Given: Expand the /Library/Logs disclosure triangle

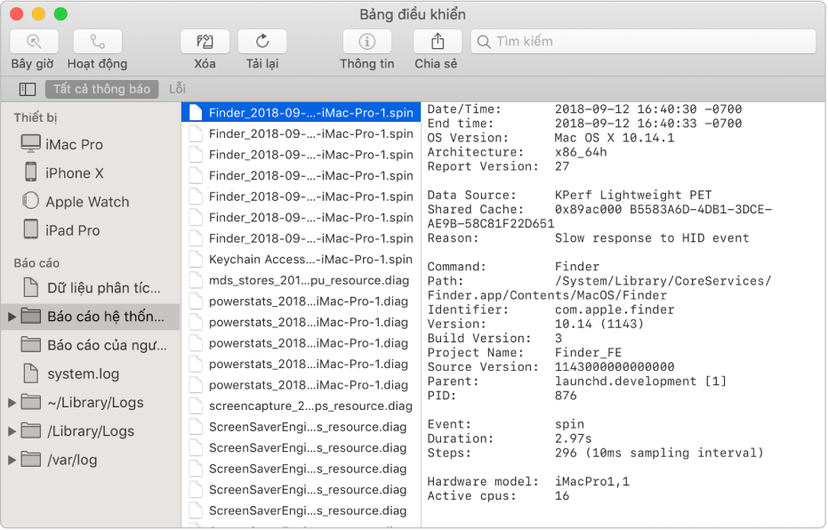Looking at the screenshot, I should (x=12, y=431).
